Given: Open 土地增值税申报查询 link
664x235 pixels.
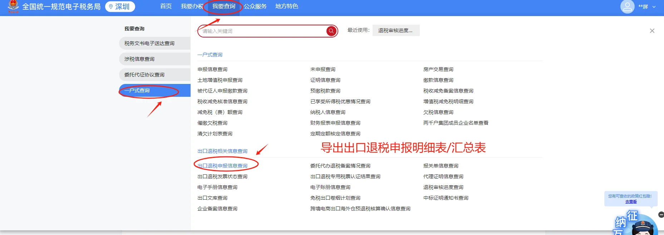Looking at the screenshot, I should click(220, 80).
